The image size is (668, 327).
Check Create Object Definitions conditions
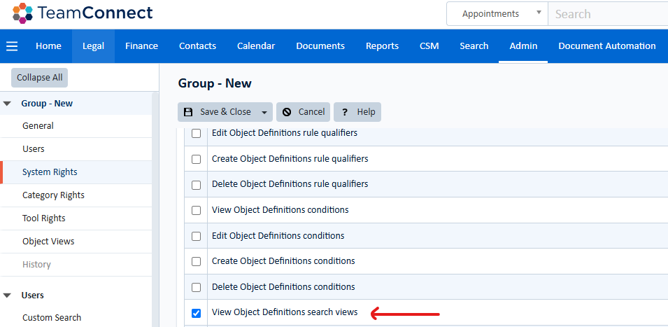(x=196, y=262)
